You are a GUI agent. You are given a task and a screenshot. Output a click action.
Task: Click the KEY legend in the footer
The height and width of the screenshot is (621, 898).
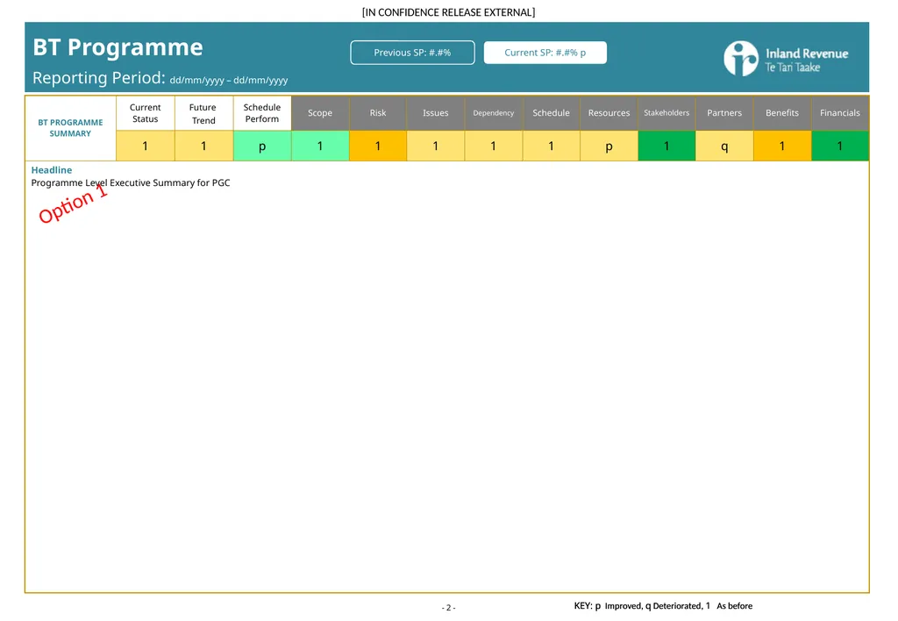(x=663, y=606)
